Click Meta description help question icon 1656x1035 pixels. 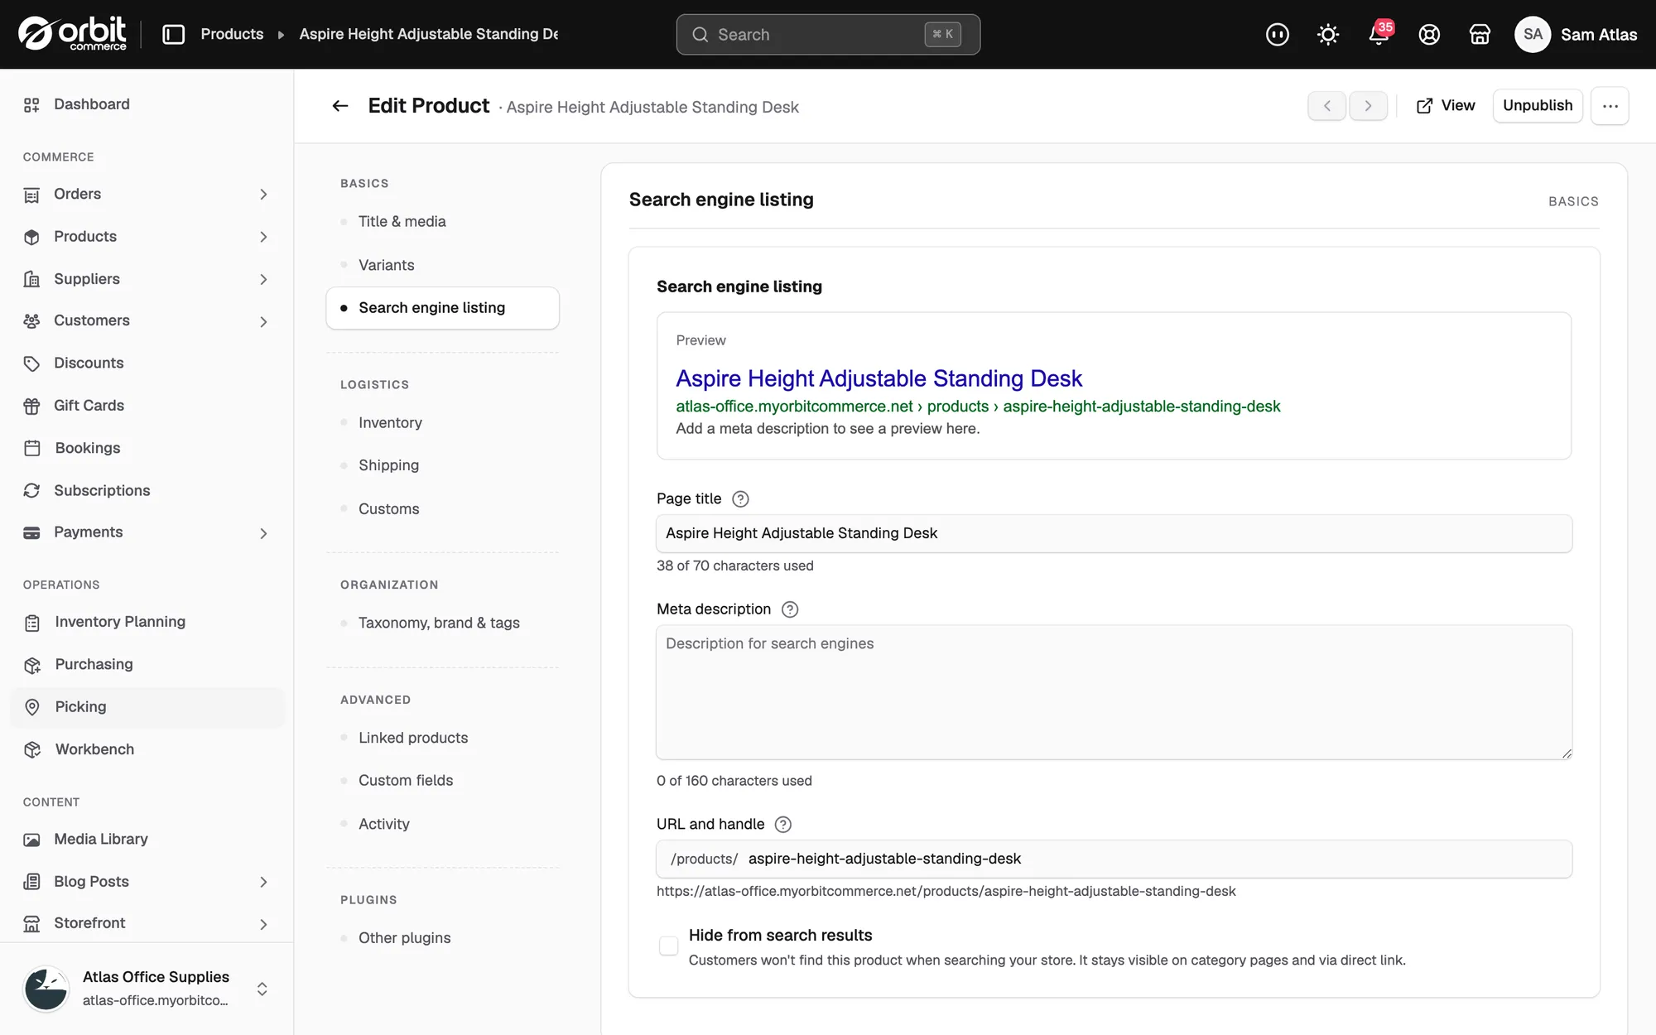click(790, 609)
